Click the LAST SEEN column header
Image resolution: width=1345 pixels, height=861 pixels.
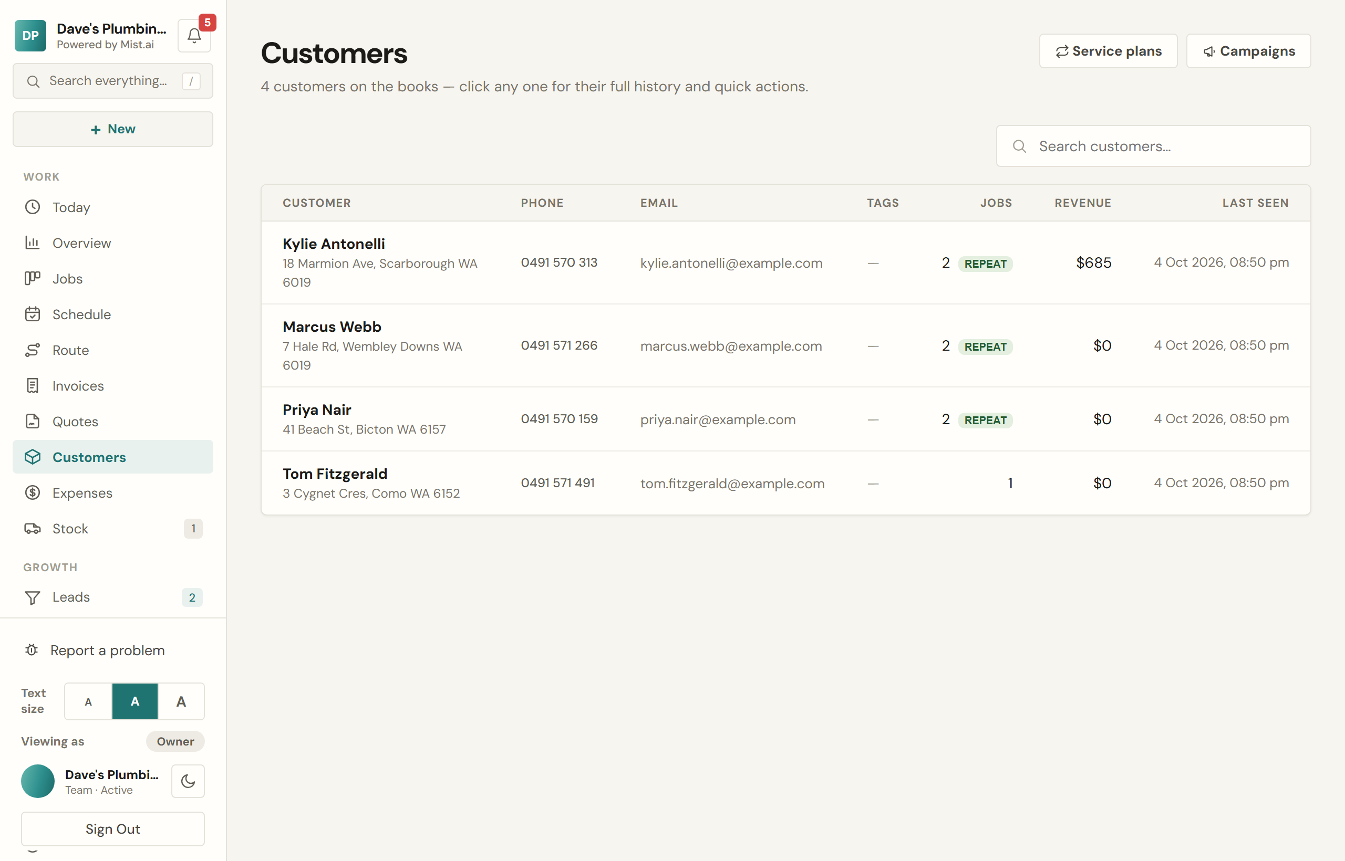click(1256, 203)
